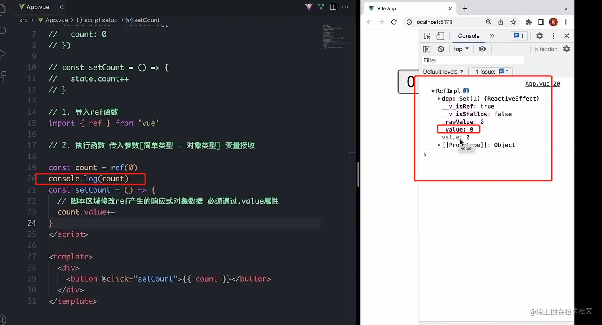The image size is (602, 325).
Task: Select App.vue breadcrumb segment
Action: (x=53, y=20)
